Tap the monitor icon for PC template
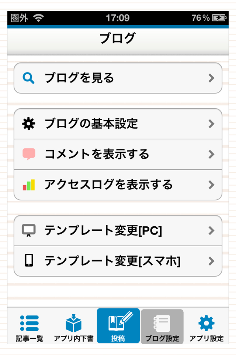Viewport: 236px width, 355px height. [28, 230]
